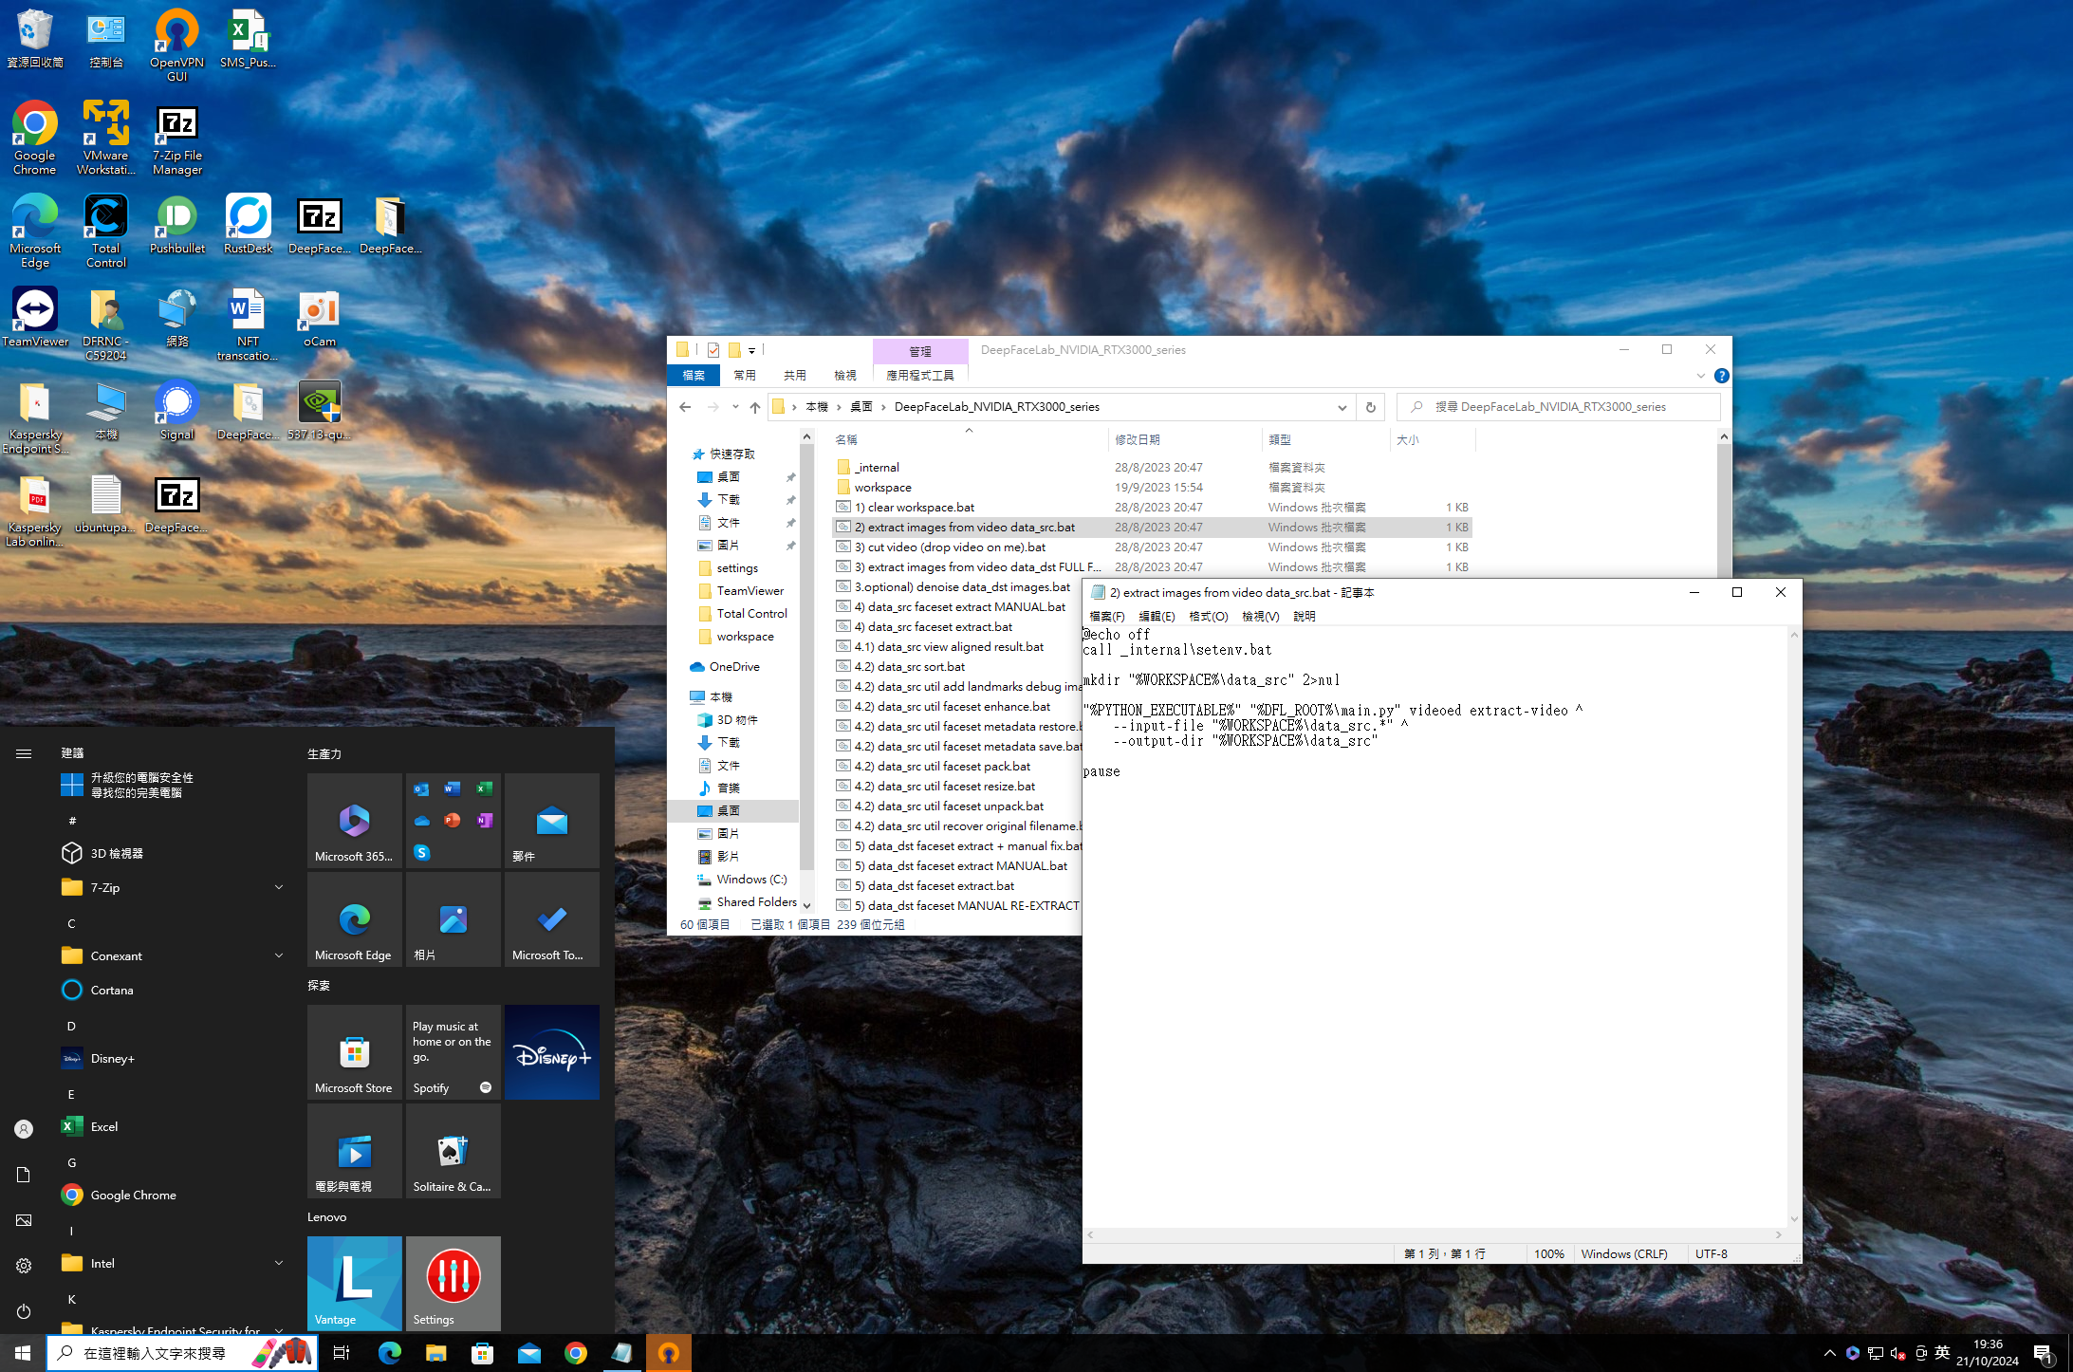
Task: Open Google Chrome desktop shortcut
Action: 35,138
